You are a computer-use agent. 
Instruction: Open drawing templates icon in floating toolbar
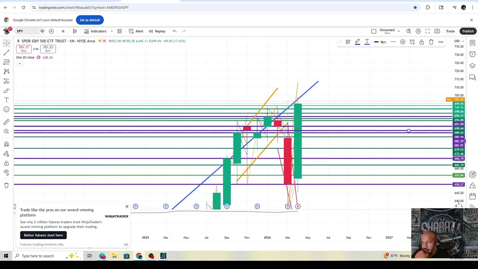(x=348, y=42)
